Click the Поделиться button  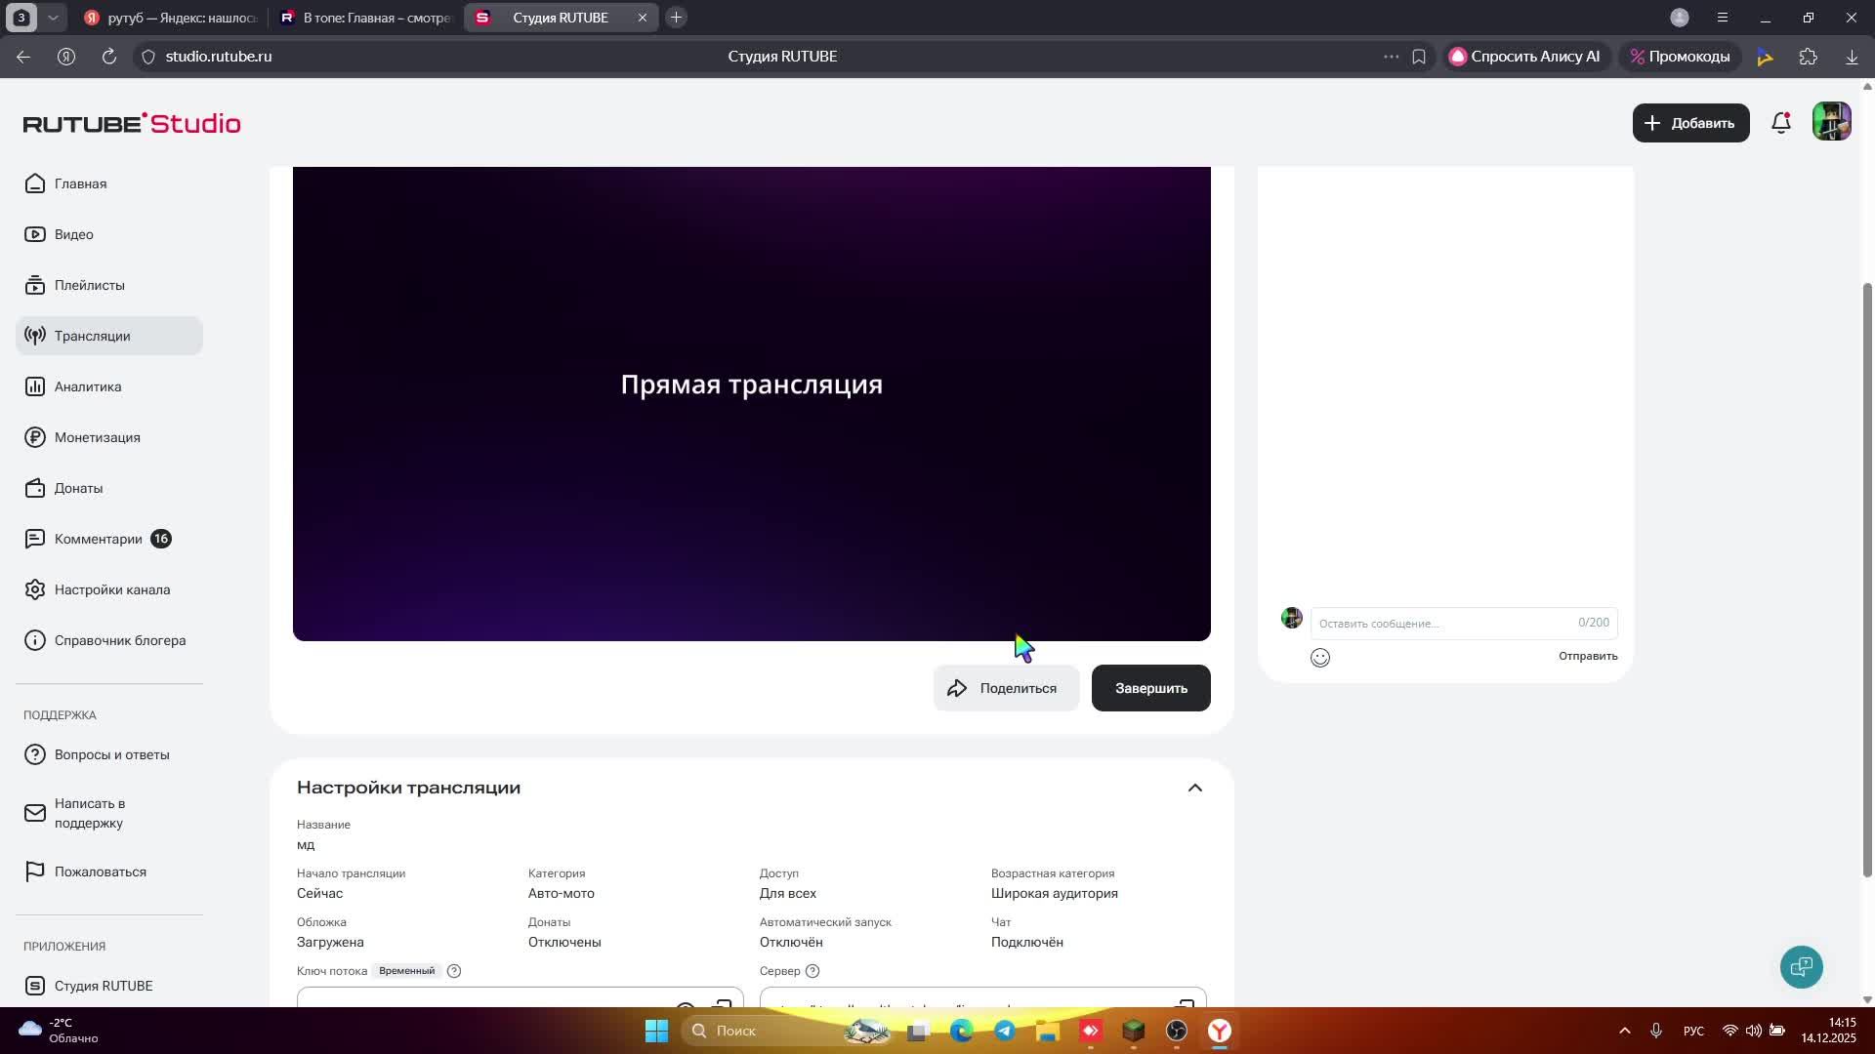click(x=1006, y=688)
